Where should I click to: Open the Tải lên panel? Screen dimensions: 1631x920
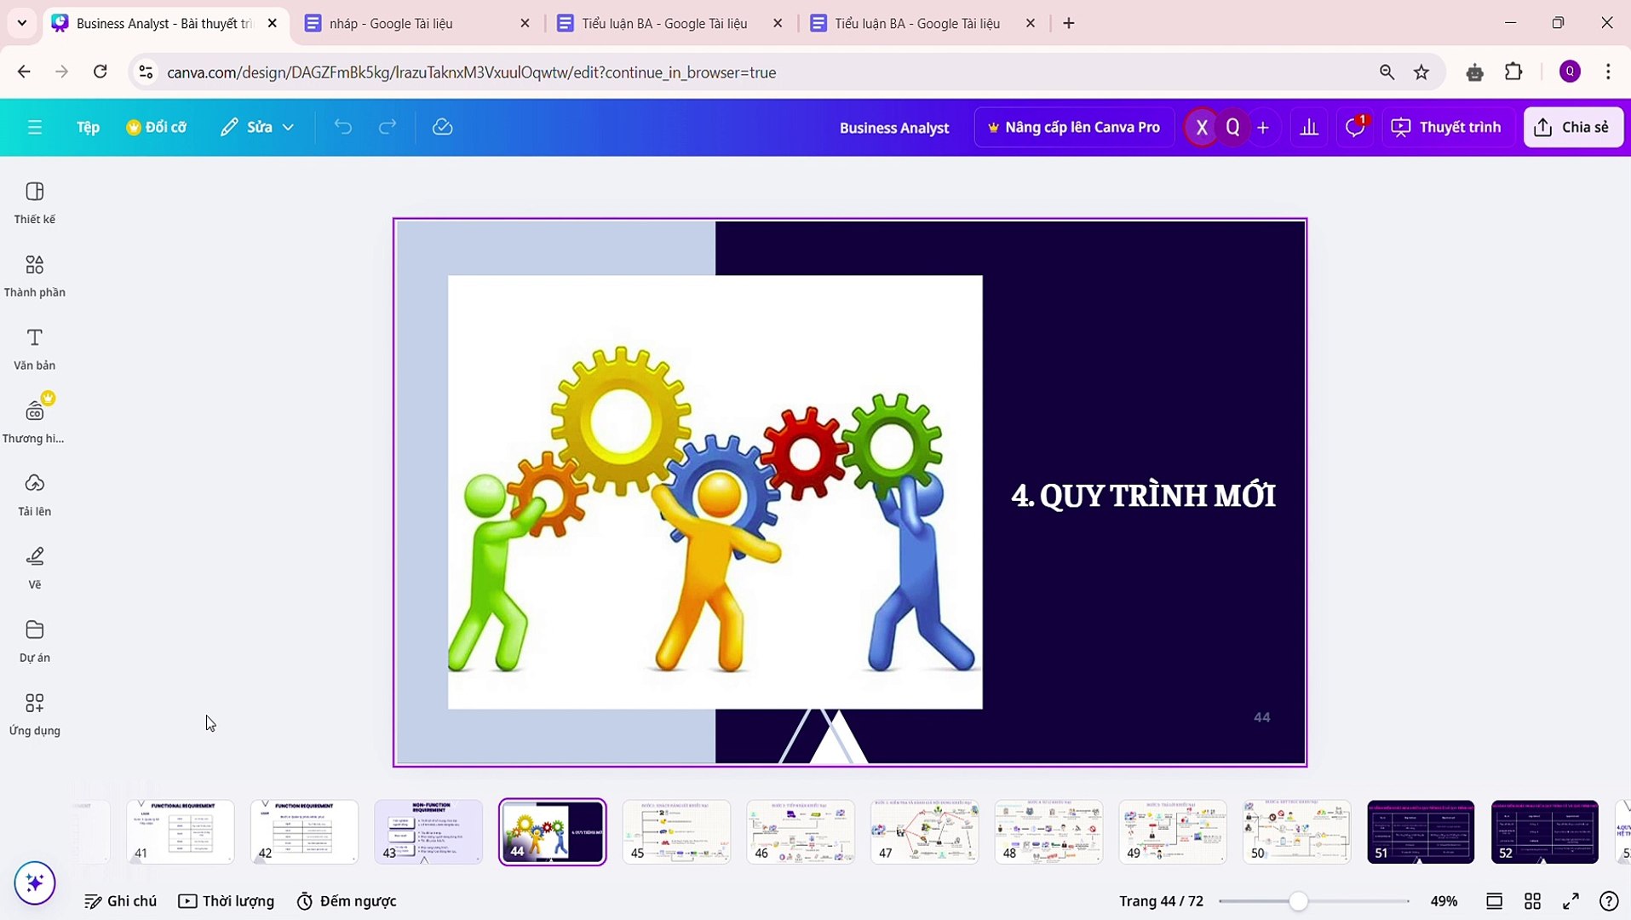(34, 492)
